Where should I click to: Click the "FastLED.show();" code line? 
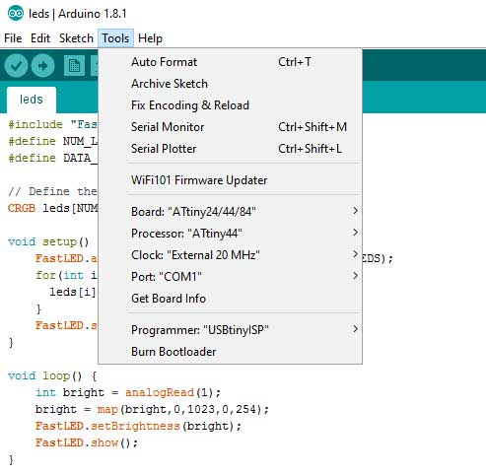[x=87, y=442]
